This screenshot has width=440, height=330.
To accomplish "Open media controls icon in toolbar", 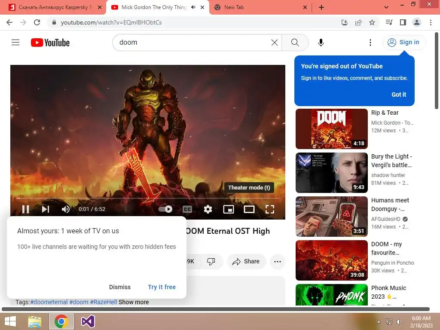I will [389, 22].
